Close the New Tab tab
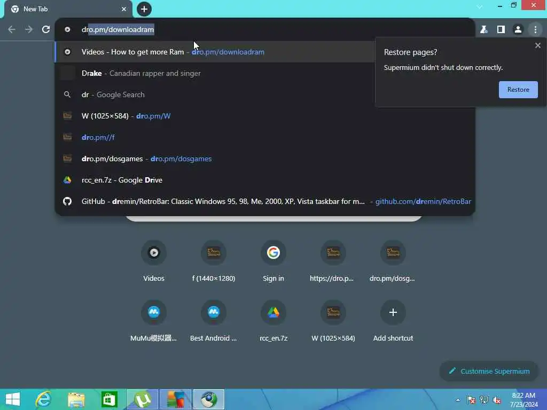This screenshot has height=410, width=547. [124, 9]
